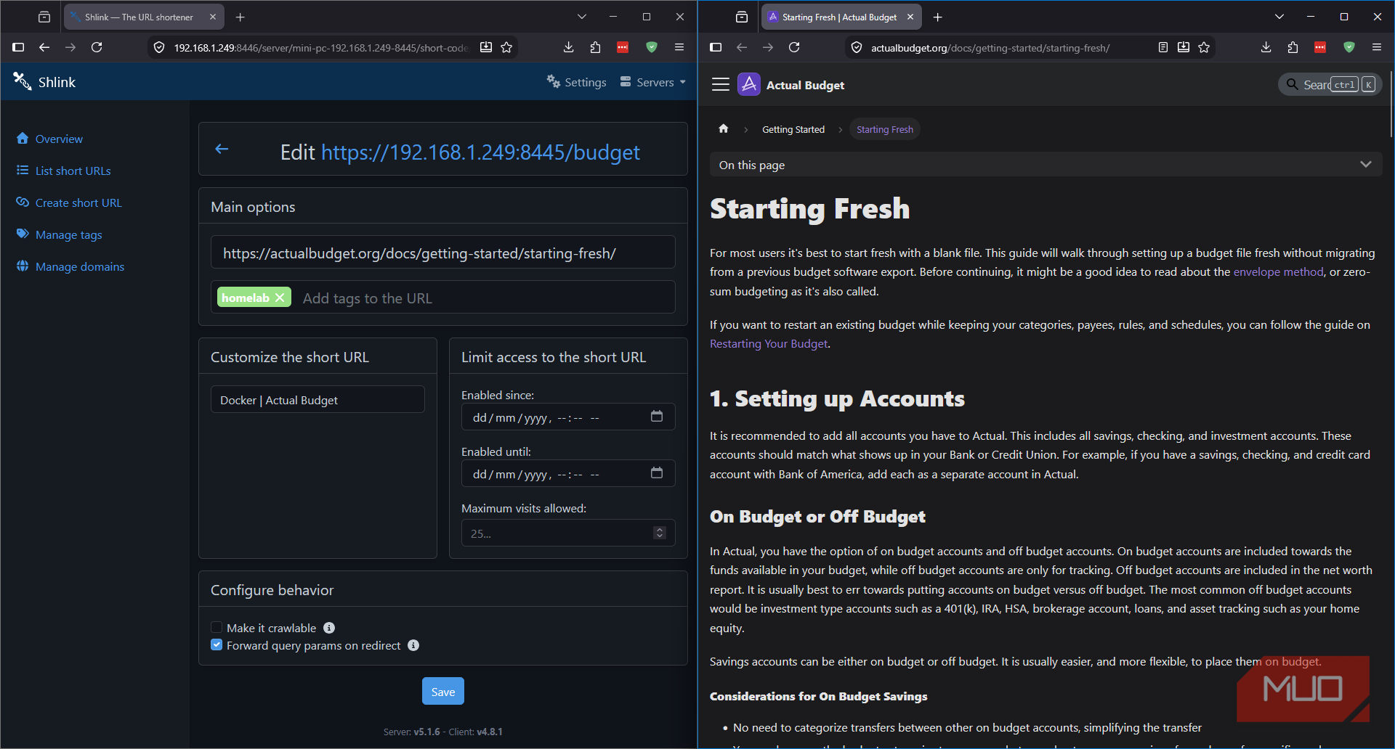Click the Actual Budget logo

[749, 84]
